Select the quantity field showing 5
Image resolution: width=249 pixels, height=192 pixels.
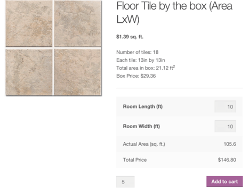125,182
